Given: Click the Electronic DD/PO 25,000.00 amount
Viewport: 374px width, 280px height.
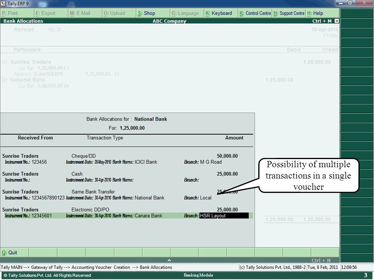Looking at the screenshot, I should (227, 210).
